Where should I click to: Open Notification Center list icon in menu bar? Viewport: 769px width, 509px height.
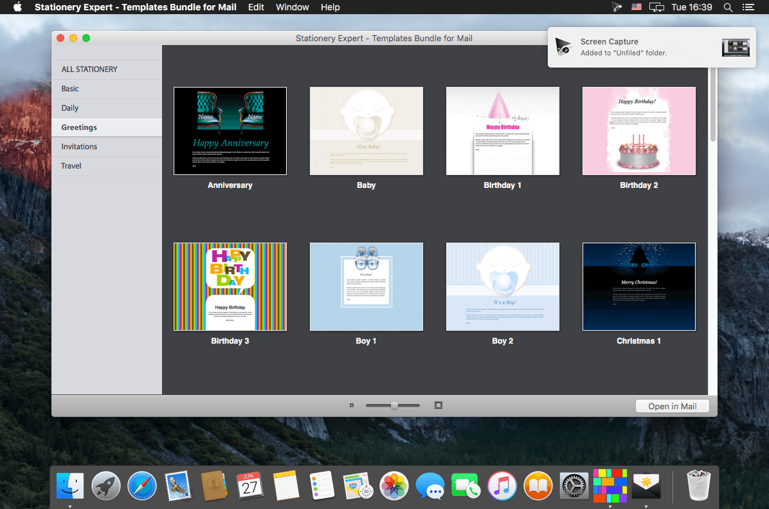748,7
